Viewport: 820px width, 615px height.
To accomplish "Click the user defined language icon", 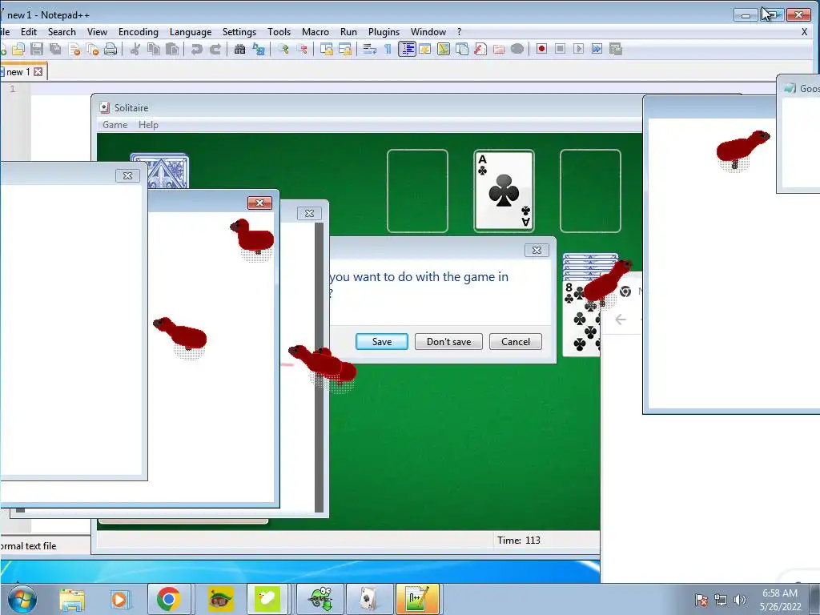I will pyautogui.click(x=425, y=49).
